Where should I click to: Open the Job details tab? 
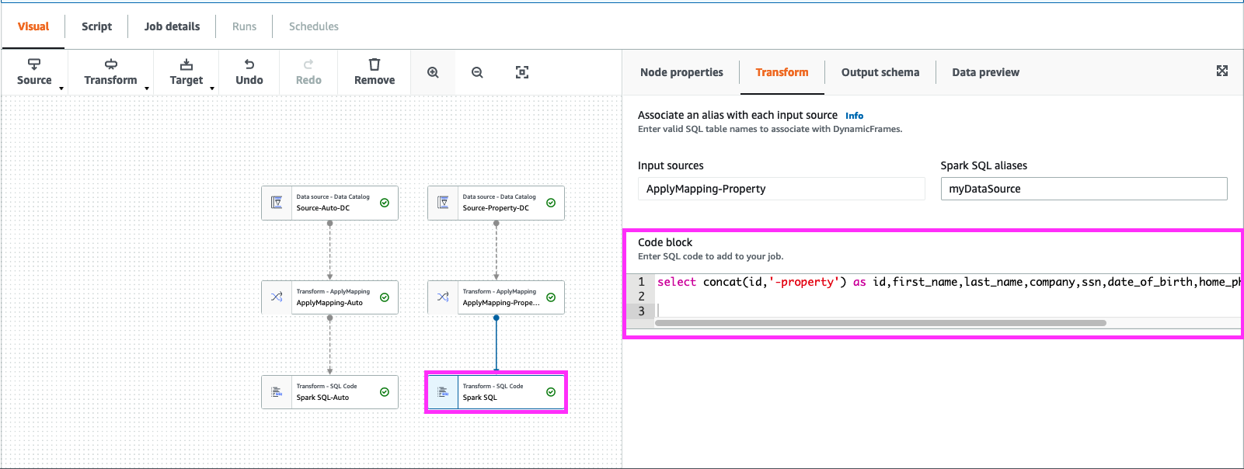(x=172, y=26)
